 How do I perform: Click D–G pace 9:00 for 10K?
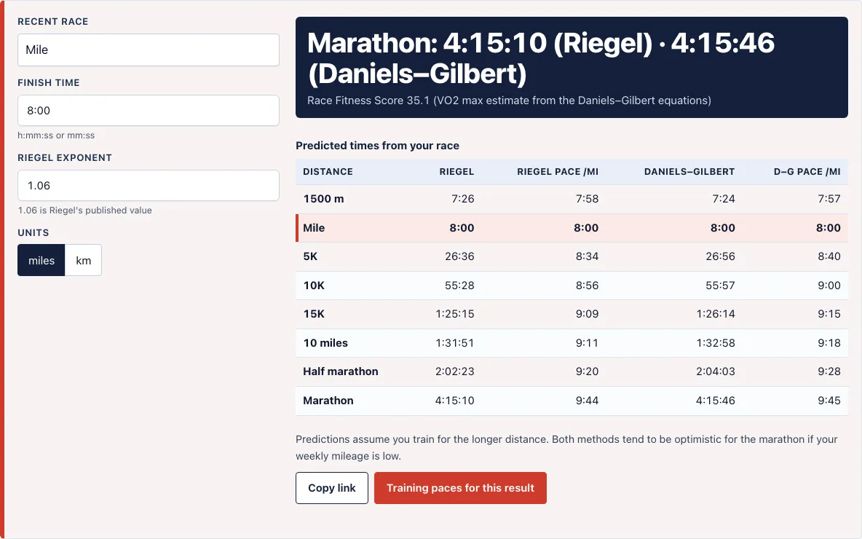point(829,286)
